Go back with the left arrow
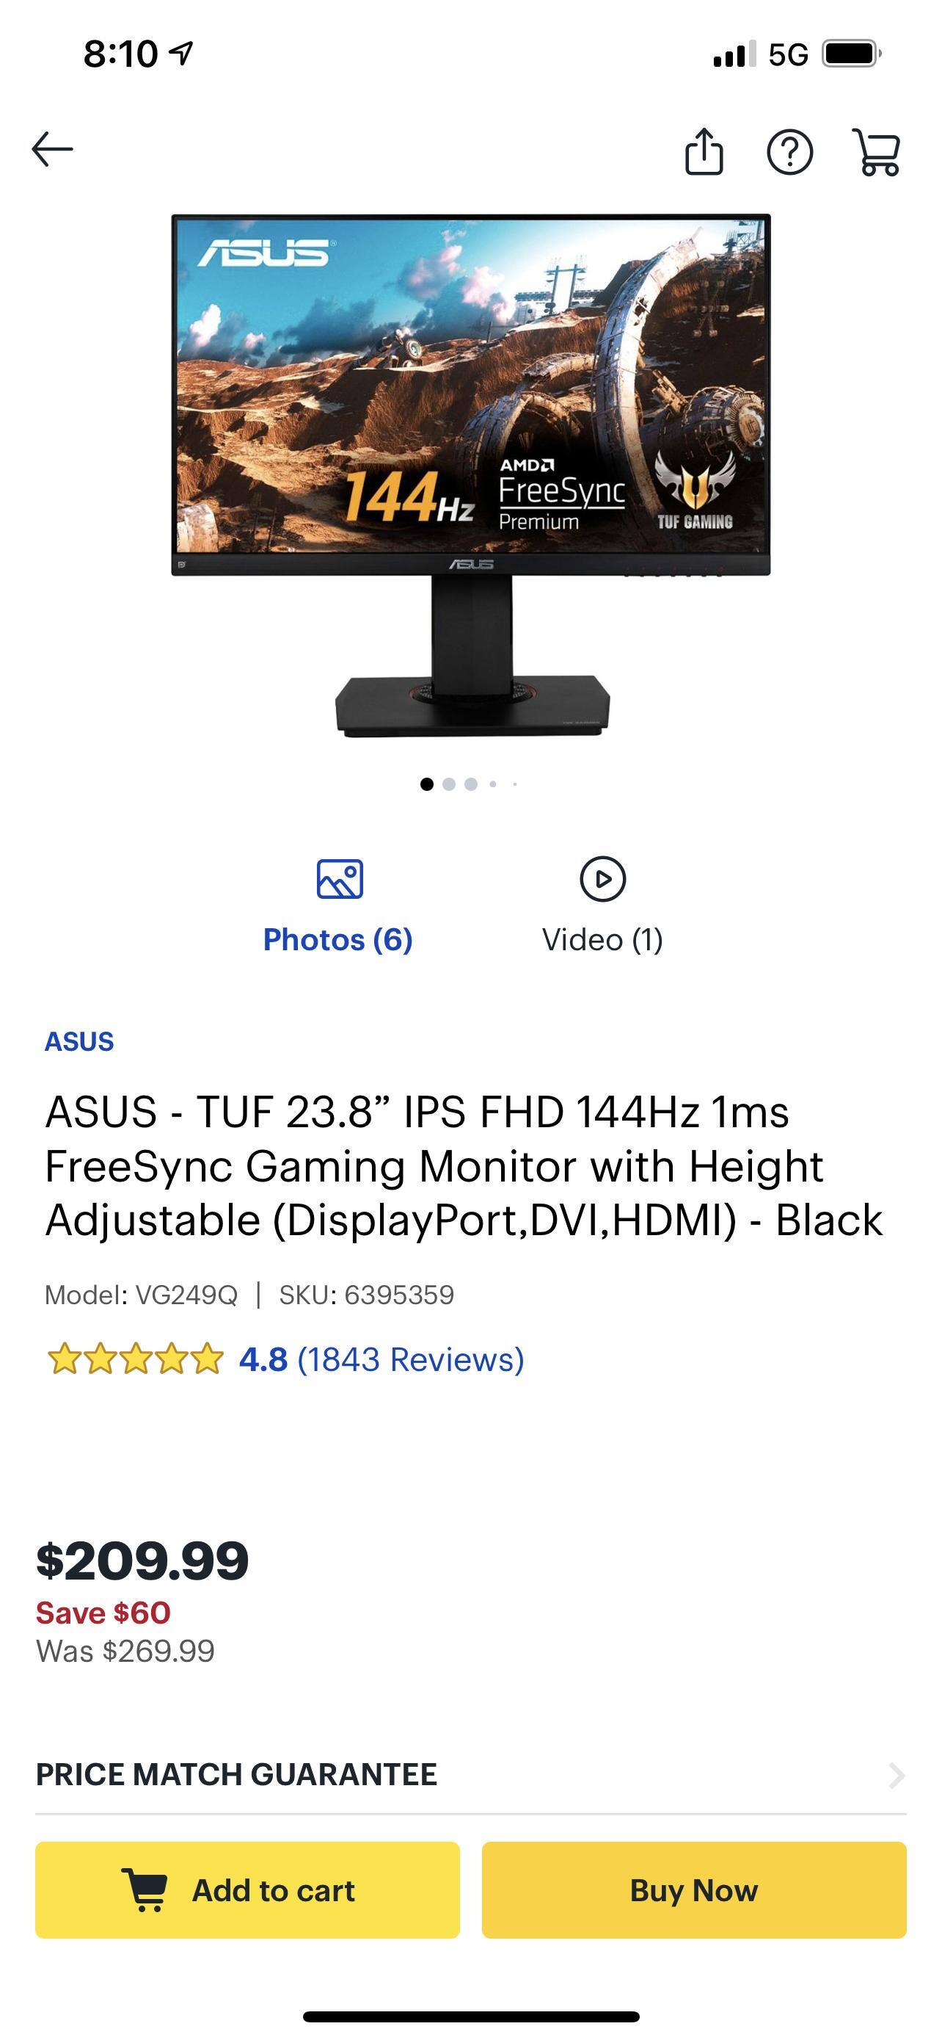Image resolution: width=942 pixels, height=2040 pixels. (x=52, y=149)
